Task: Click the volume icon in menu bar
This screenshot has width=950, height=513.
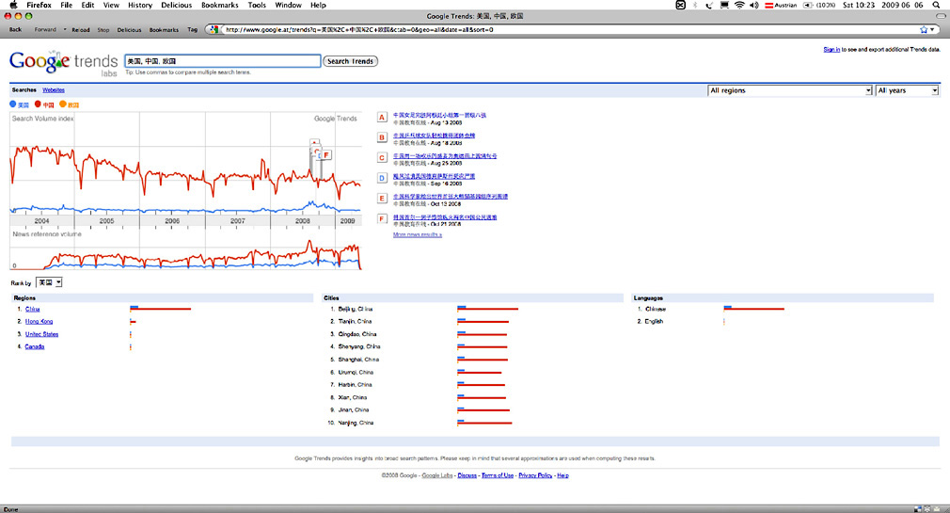Action: (754, 5)
